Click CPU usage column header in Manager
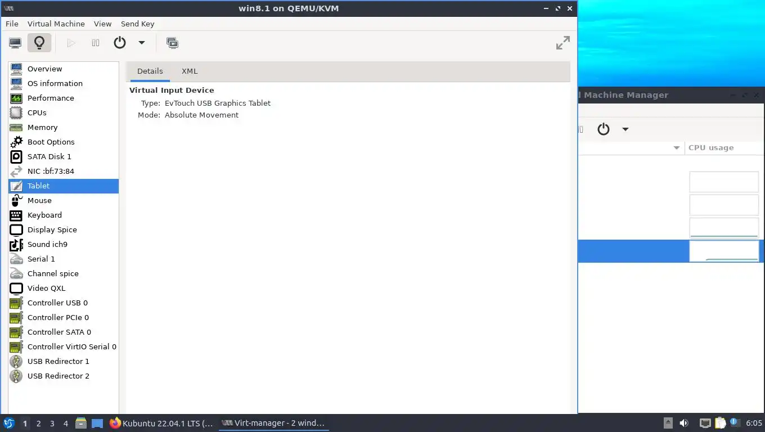 pyautogui.click(x=723, y=148)
